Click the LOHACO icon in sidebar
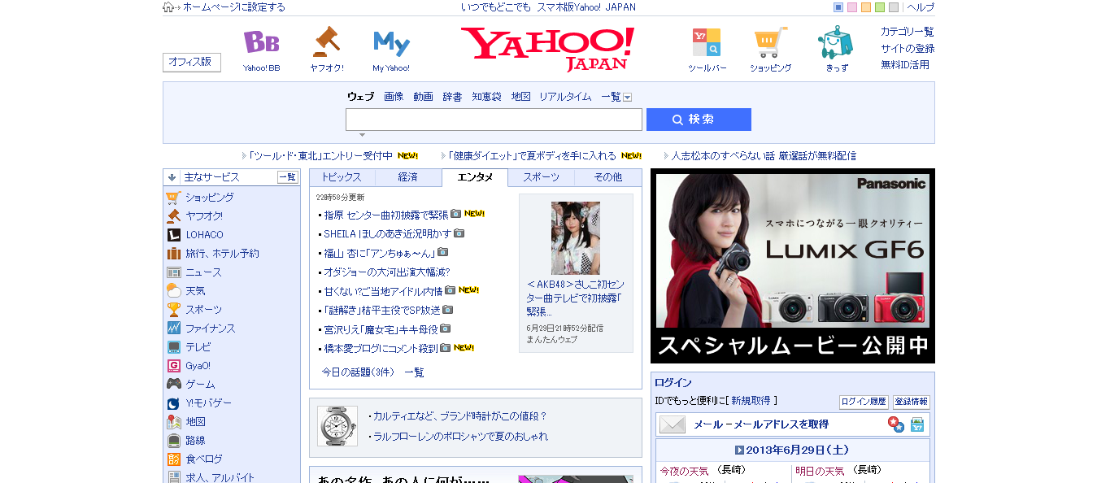The width and height of the screenshot is (1097, 483). coord(173,234)
